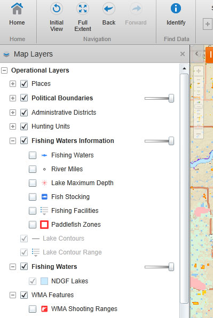Expand the Fishing Facilities legend list icon
The width and height of the screenshot is (213, 318).
click(44, 211)
